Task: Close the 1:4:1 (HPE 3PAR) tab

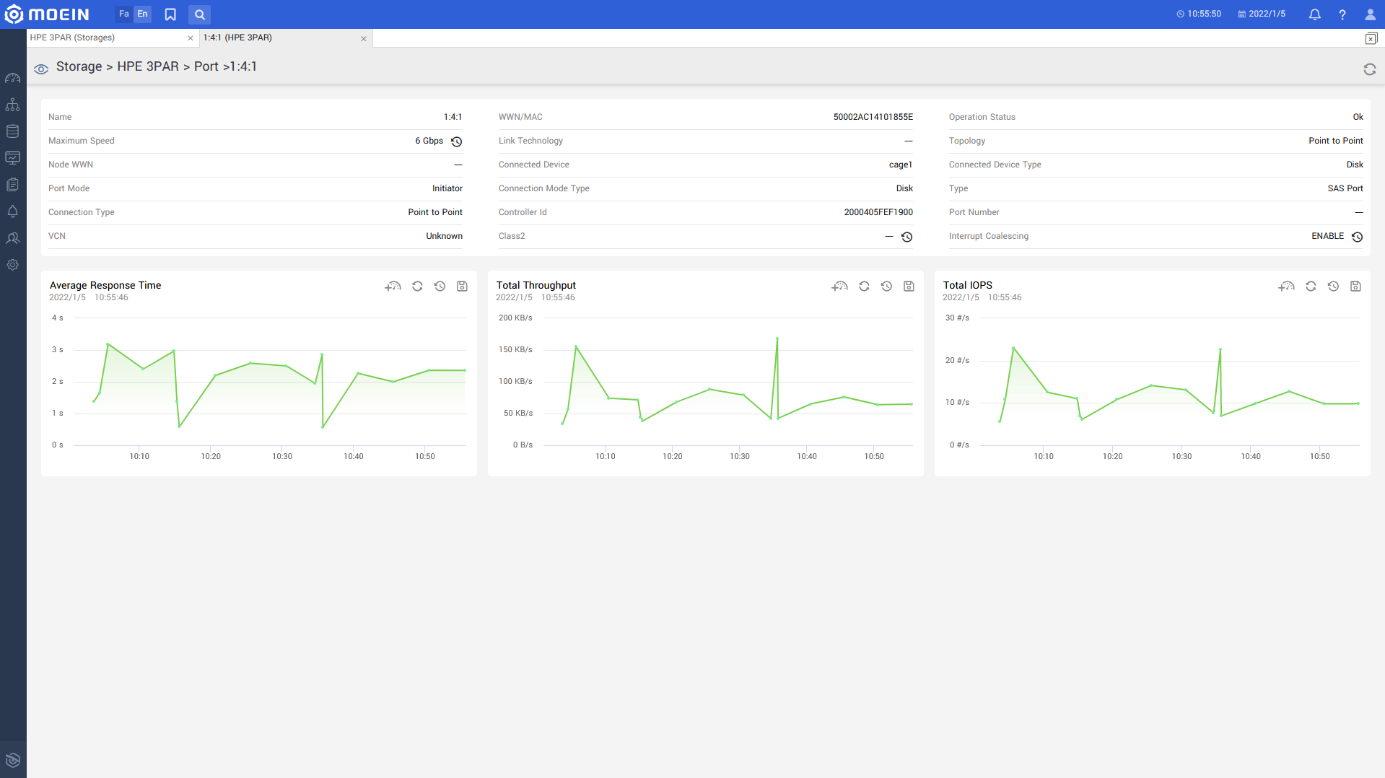Action: [x=364, y=39]
